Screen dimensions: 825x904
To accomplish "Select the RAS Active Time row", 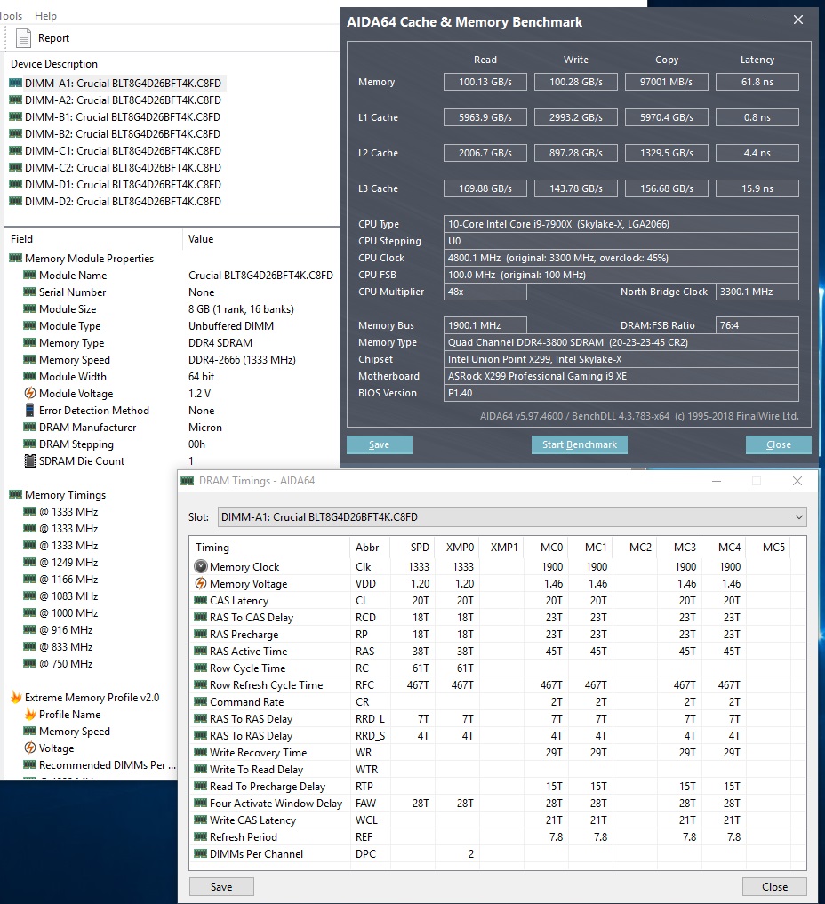I will pos(498,651).
